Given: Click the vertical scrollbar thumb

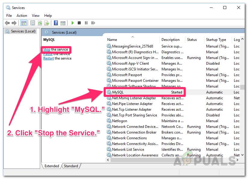Looking at the screenshot, I should [x=242, y=87].
